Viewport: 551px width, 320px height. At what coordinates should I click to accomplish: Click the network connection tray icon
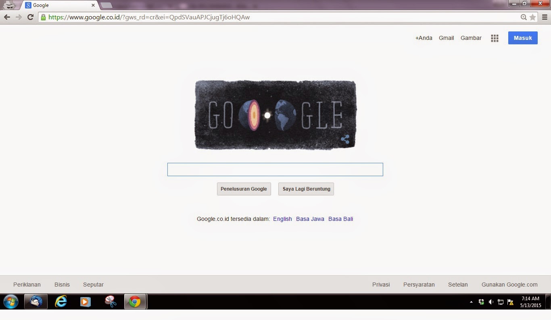501,302
